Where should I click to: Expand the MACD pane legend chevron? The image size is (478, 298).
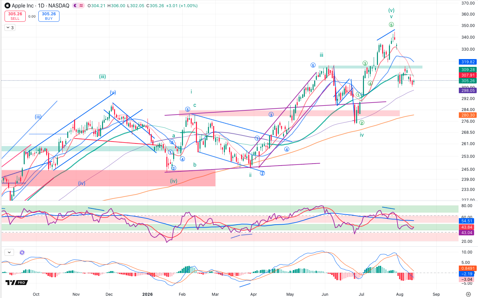pos(9,252)
